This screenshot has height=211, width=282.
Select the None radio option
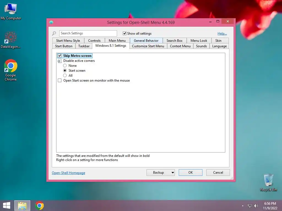pyautogui.click(x=65, y=66)
